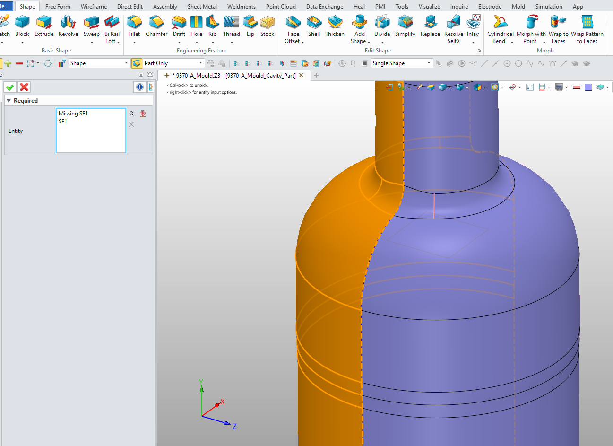Toggle the dashed polygon pick icon
Viewport: 613px width, 446px height.
(48, 63)
